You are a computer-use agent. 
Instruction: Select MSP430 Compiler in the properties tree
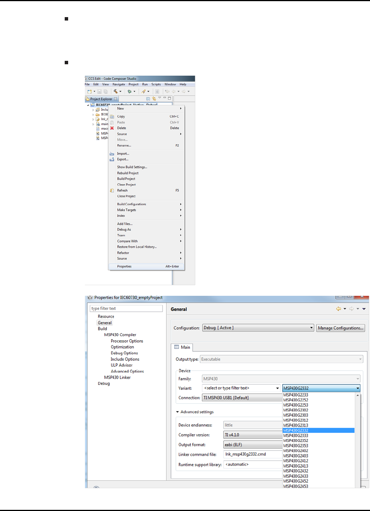pos(120,335)
